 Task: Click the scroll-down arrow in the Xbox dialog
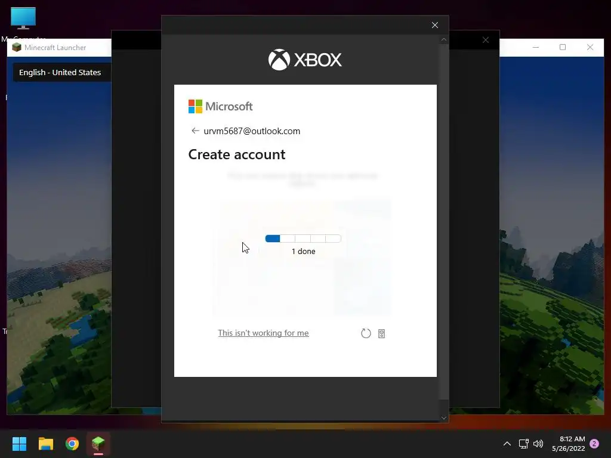click(x=444, y=418)
